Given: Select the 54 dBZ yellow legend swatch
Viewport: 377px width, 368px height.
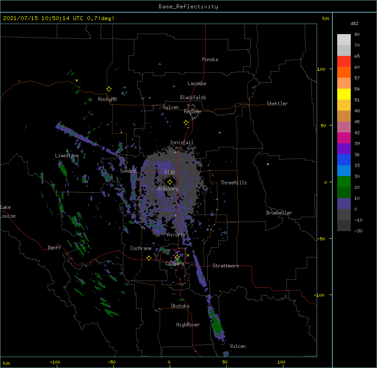Looking at the screenshot, I should (344, 94).
